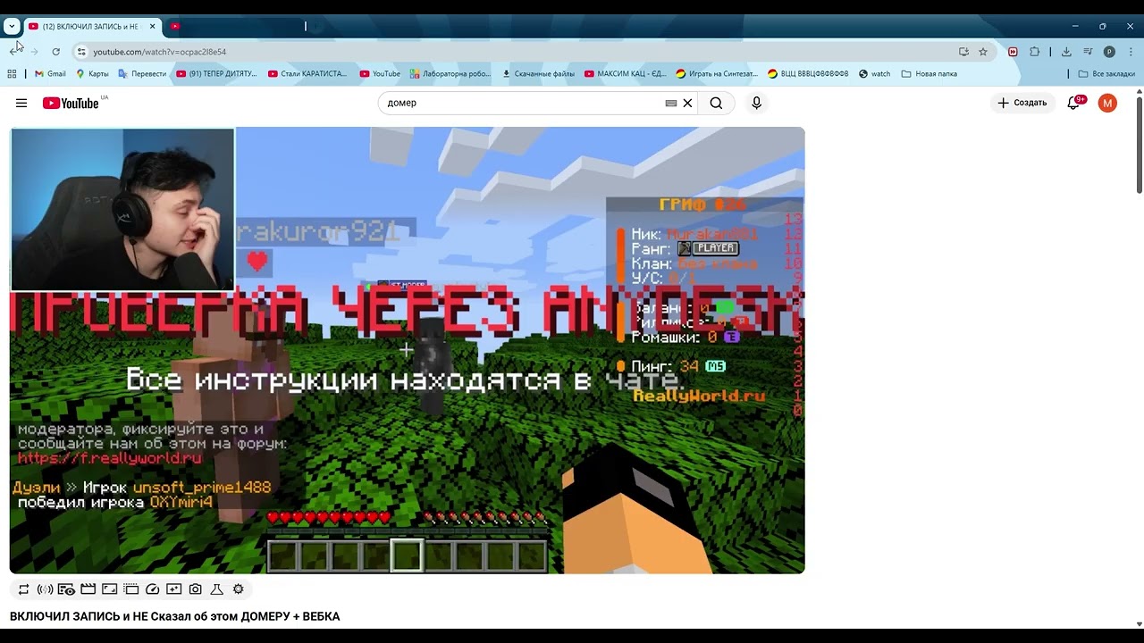1144x643 pixels.
Task: Open the ТЕПЕР ДИТЯТУ bookmark
Action: 217,74
